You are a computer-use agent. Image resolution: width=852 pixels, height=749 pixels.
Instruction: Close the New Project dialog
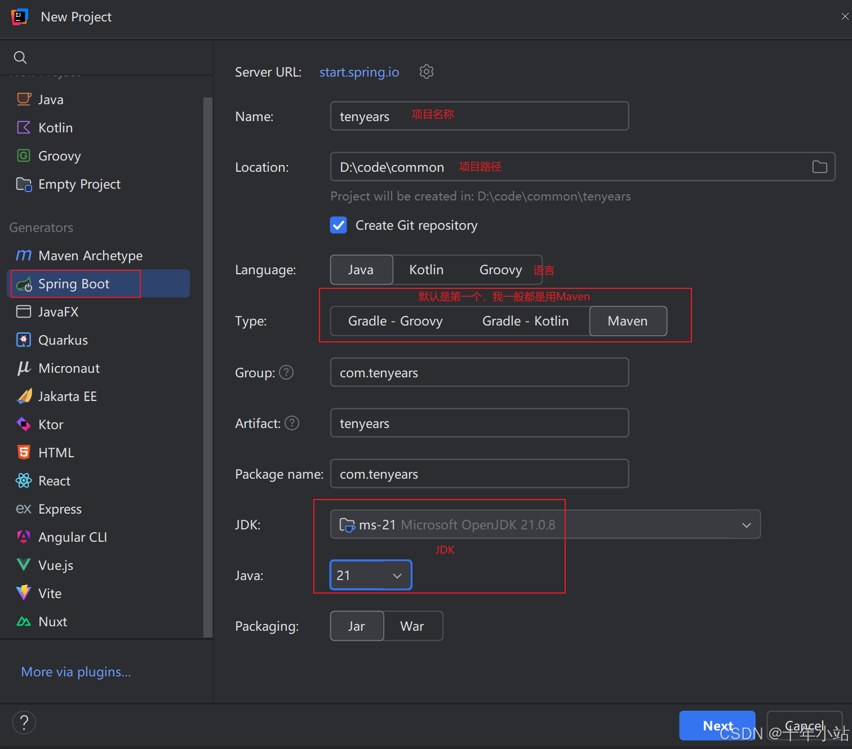pyautogui.click(x=844, y=16)
